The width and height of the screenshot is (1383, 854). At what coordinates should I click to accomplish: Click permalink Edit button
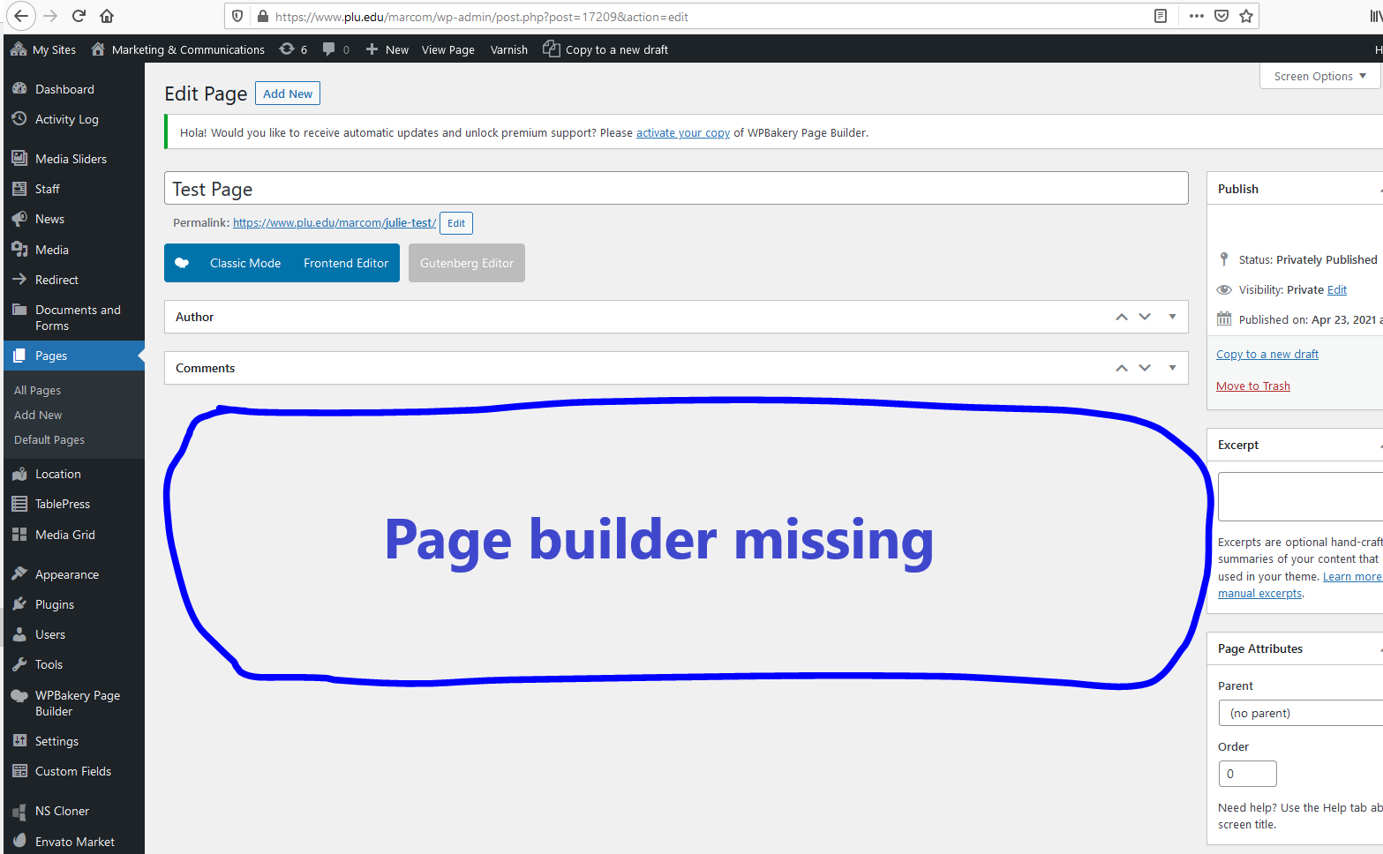456,223
